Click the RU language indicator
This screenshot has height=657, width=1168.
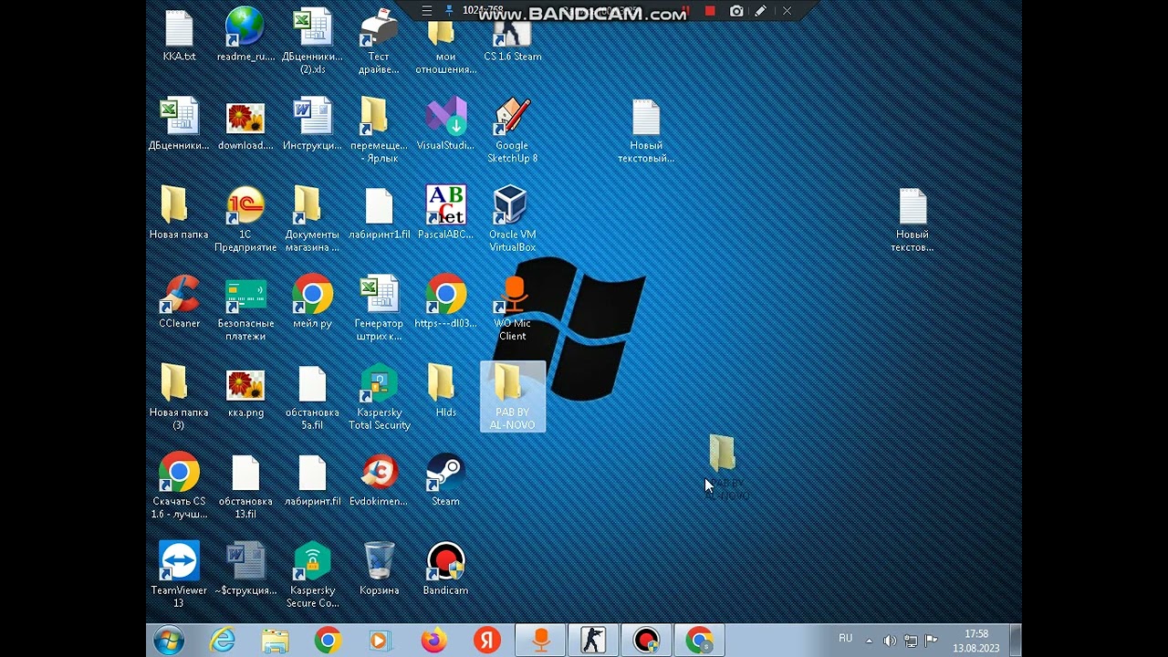click(846, 639)
